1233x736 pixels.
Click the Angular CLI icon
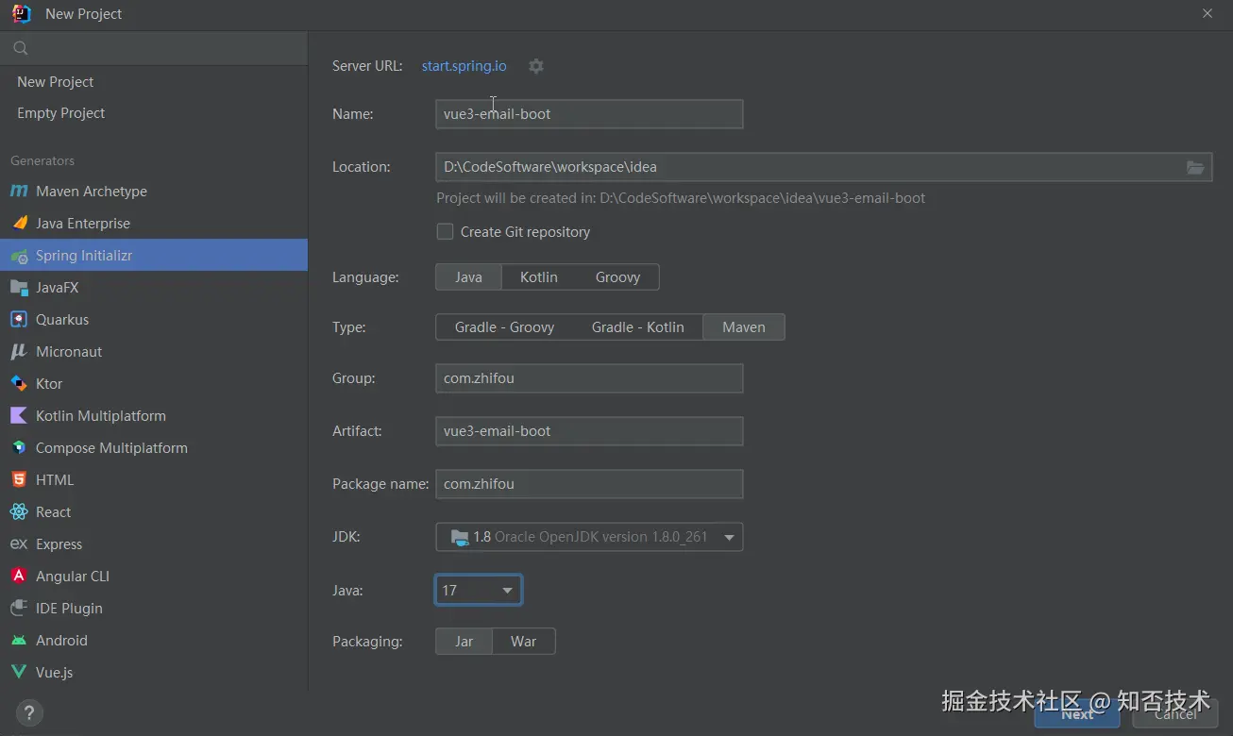click(19, 577)
